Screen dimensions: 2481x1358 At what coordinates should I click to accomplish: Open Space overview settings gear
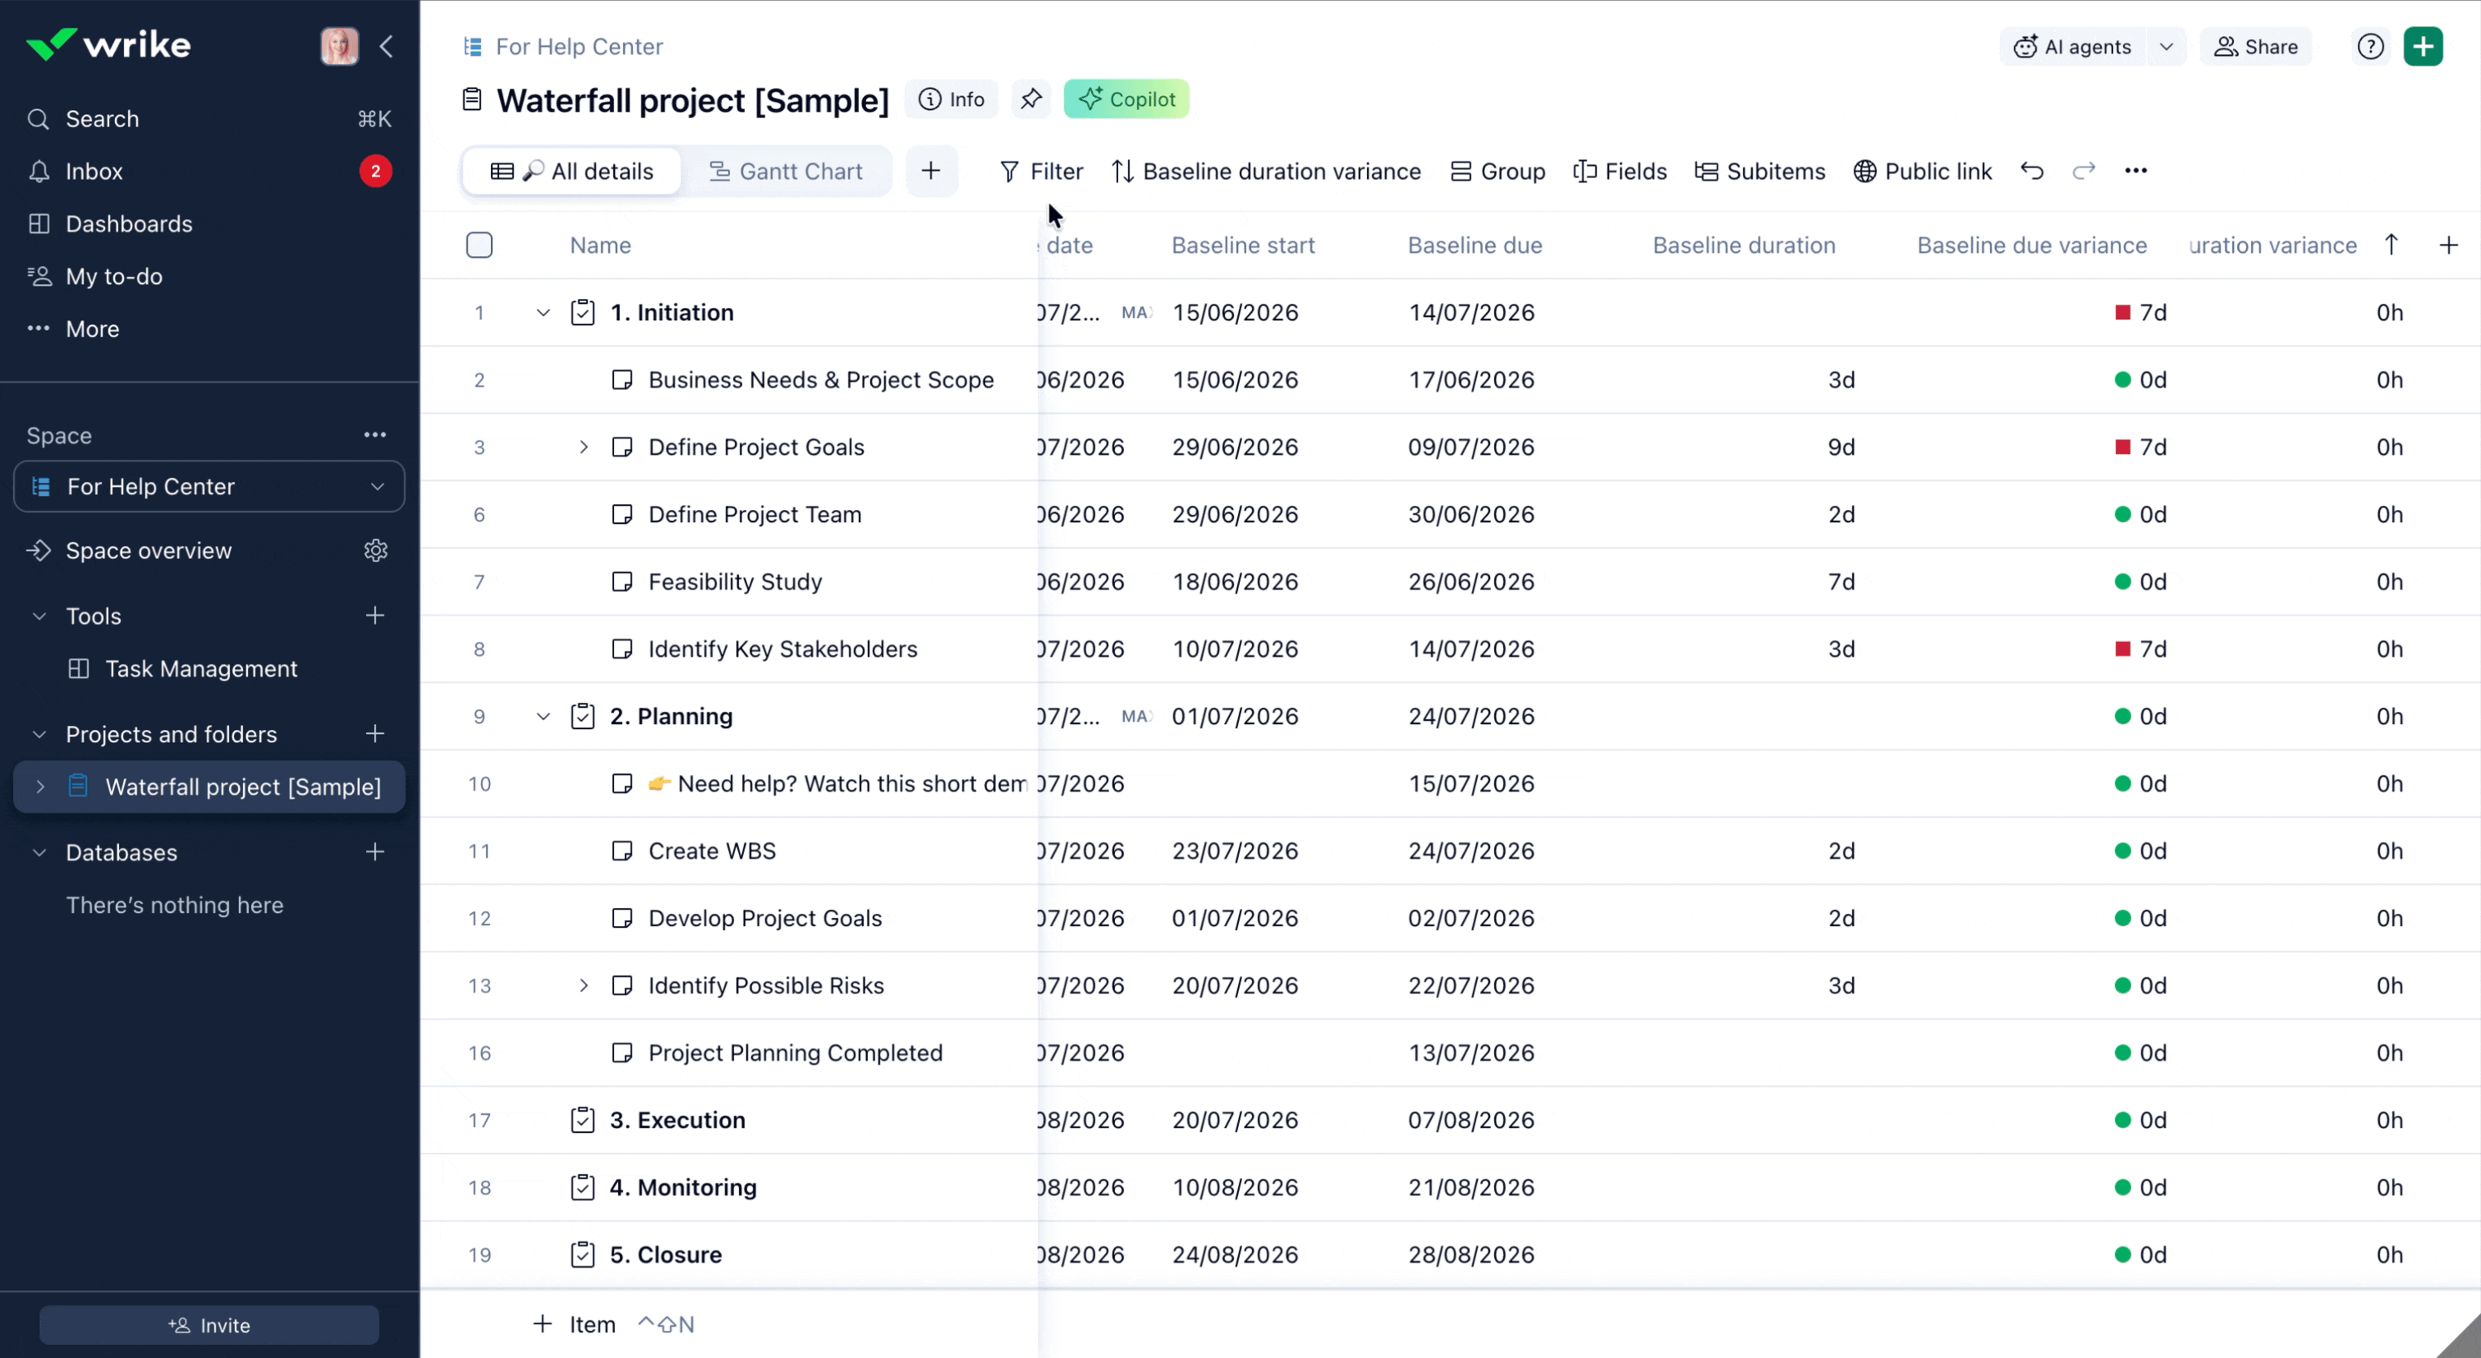pos(376,550)
